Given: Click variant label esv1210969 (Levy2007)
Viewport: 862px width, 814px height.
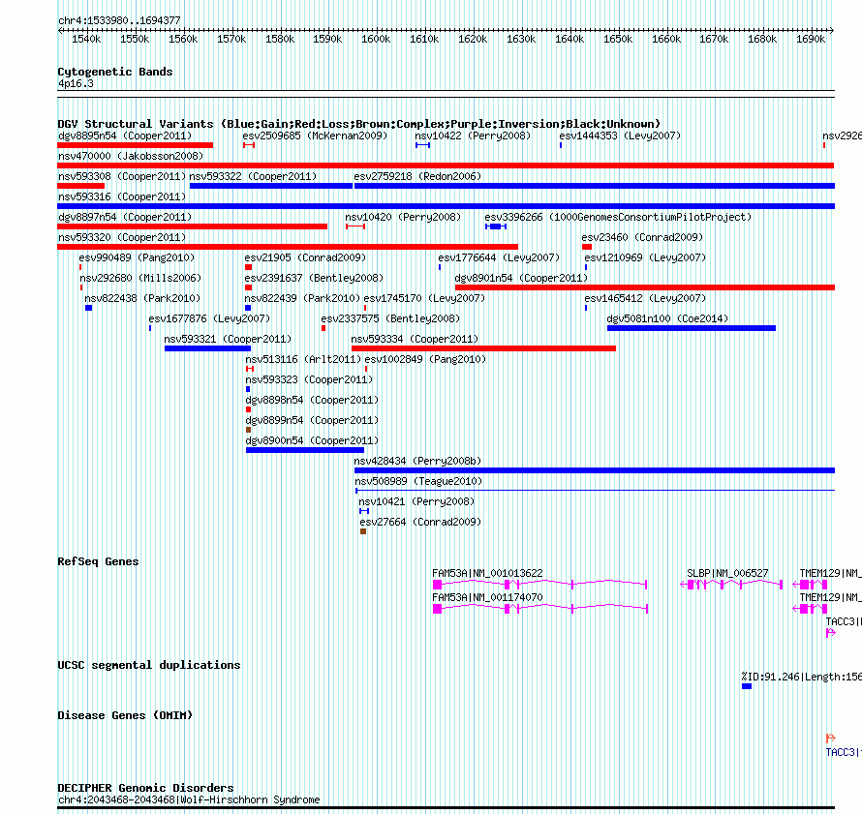Looking at the screenshot, I should 645,257.
